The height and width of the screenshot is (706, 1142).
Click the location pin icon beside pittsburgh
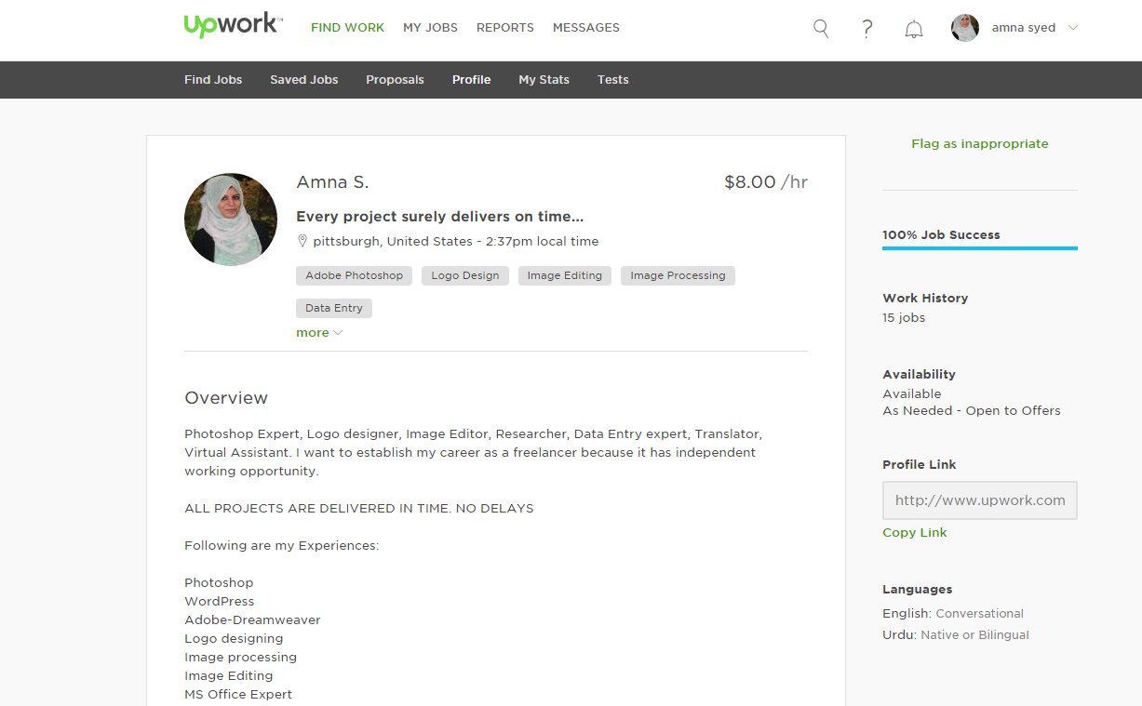(302, 241)
